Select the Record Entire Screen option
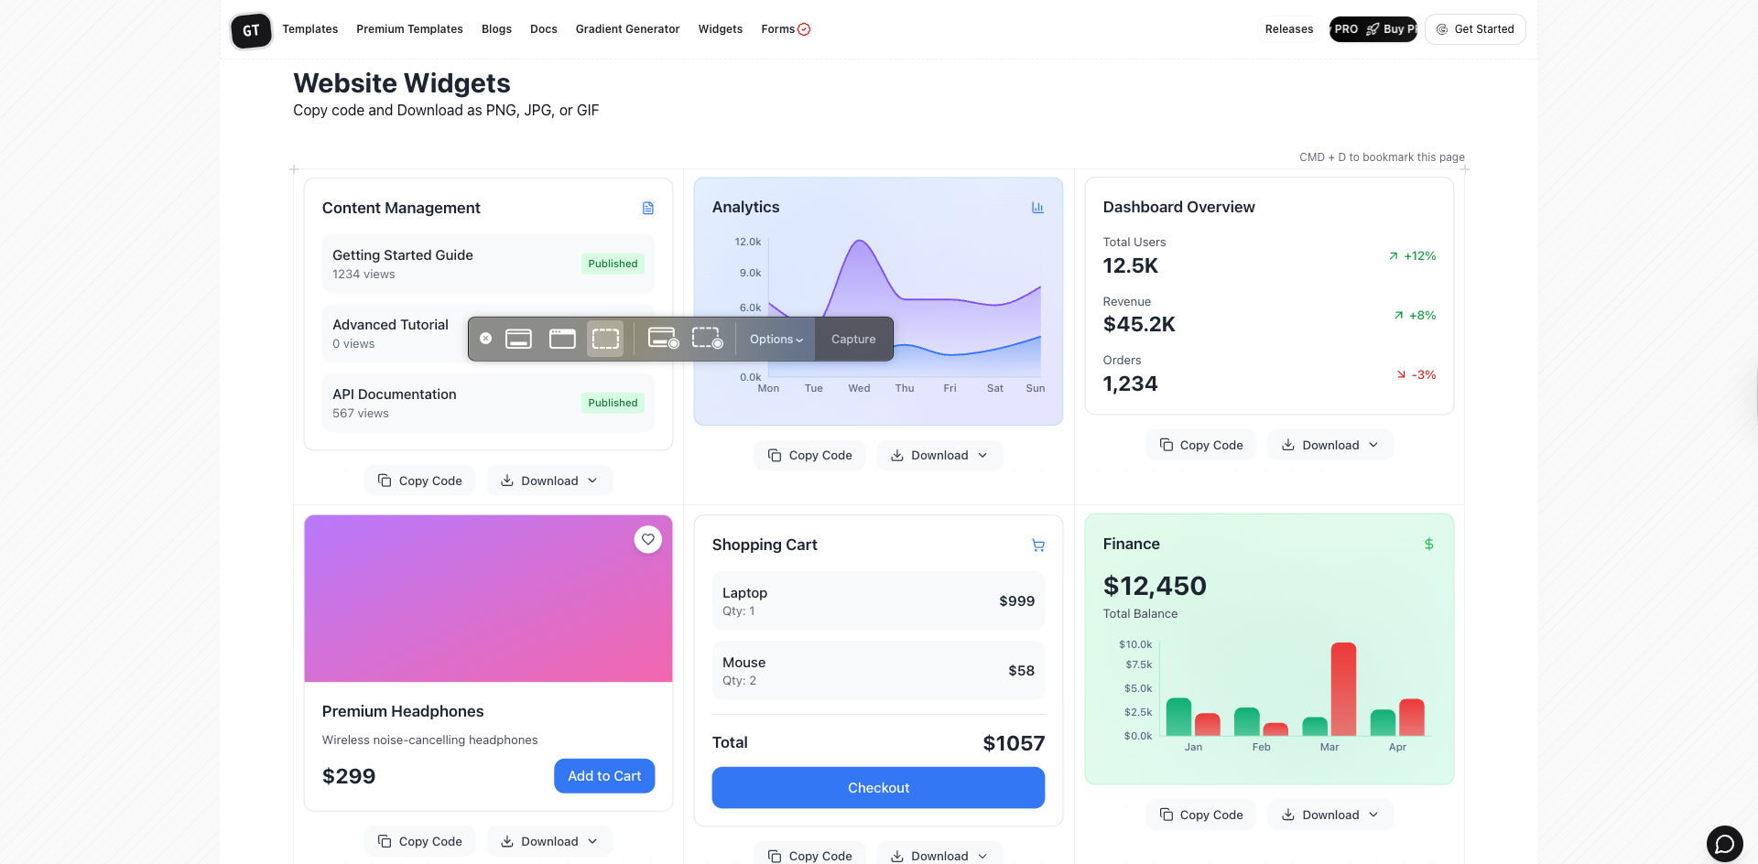The width and height of the screenshot is (1758, 864). point(663,339)
